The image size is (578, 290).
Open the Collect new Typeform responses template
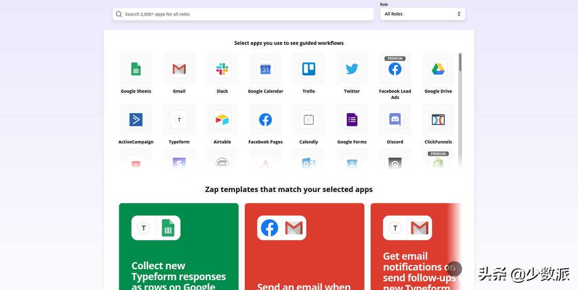[179, 247]
